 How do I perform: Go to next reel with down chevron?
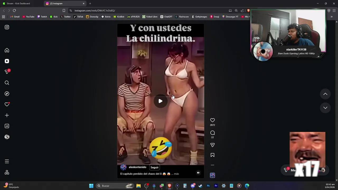pyautogui.click(x=325, y=108)
